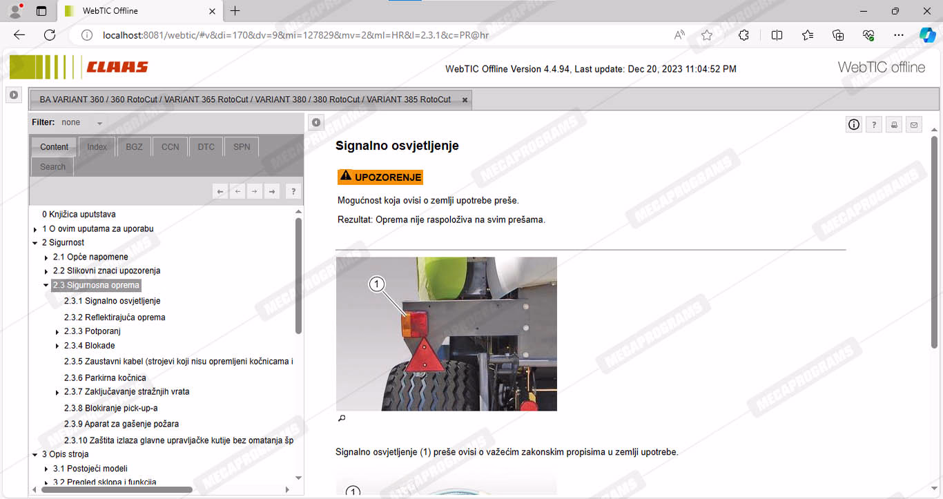Go to next topic arrow
This screenshot has height=499, width=943.
coord(255,191)
